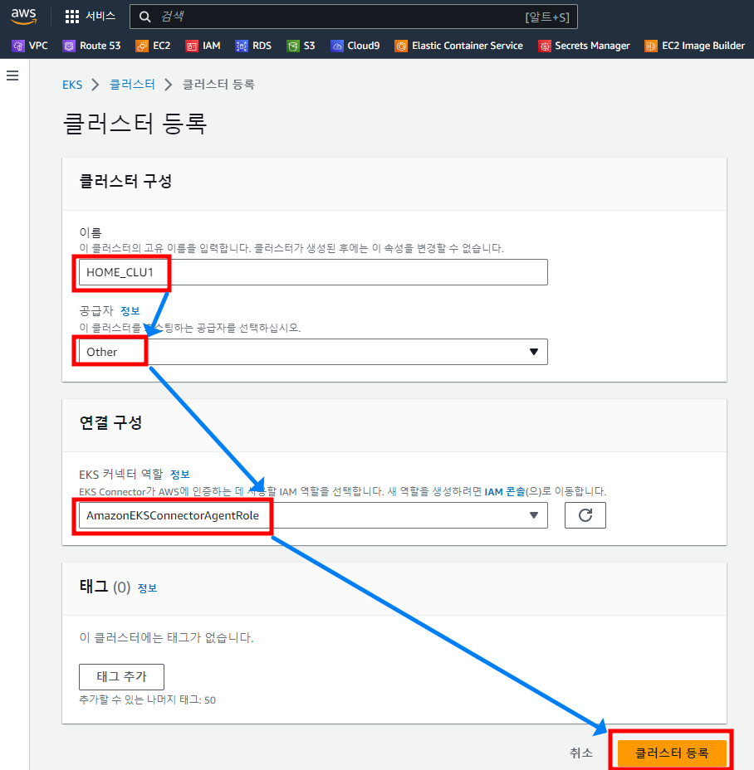
Task: Click the 클러스터 등록 breadcrumb text
Action: tap(218, 85)
